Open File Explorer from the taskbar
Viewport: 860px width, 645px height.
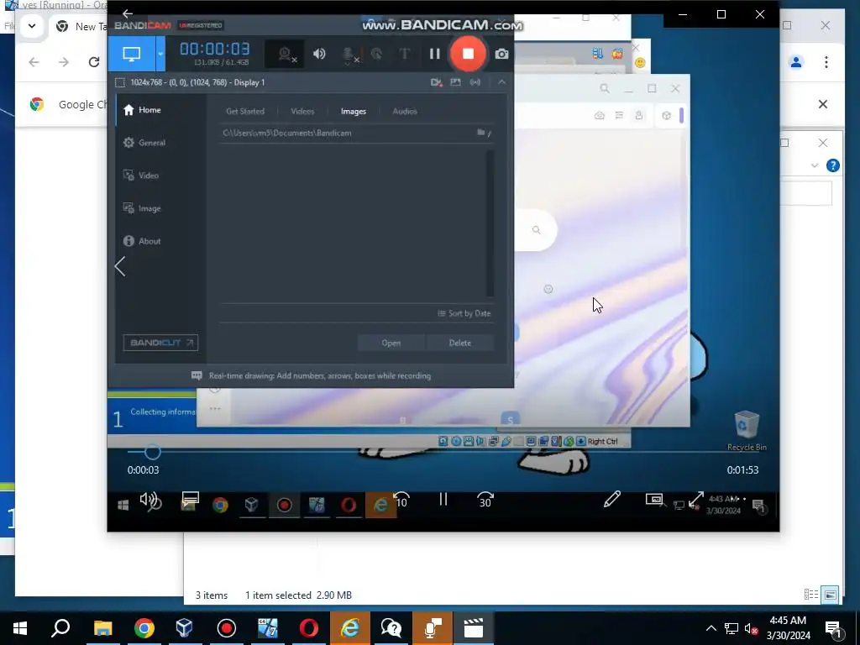(x=102, y=628)
